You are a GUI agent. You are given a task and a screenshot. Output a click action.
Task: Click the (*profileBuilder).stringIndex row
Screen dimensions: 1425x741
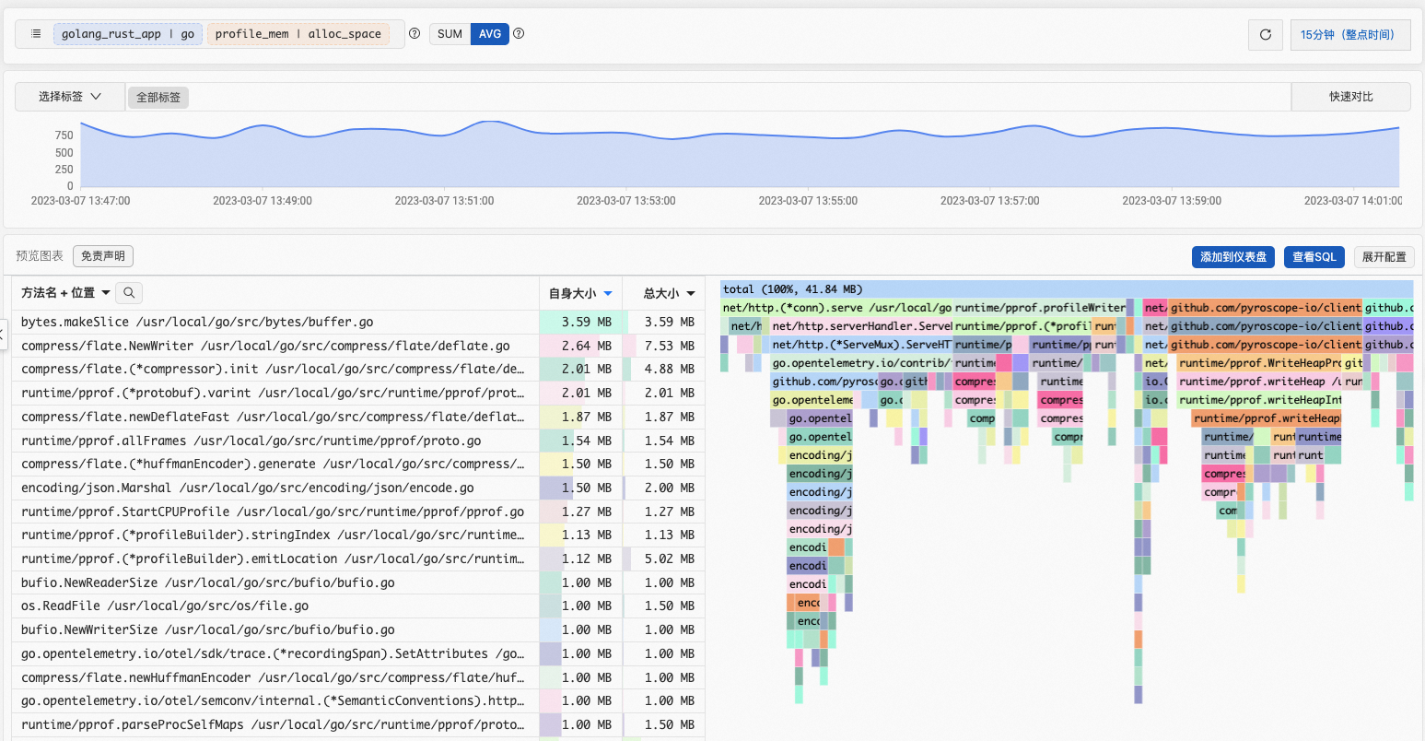pyautogui.click(x=358, y=535)
